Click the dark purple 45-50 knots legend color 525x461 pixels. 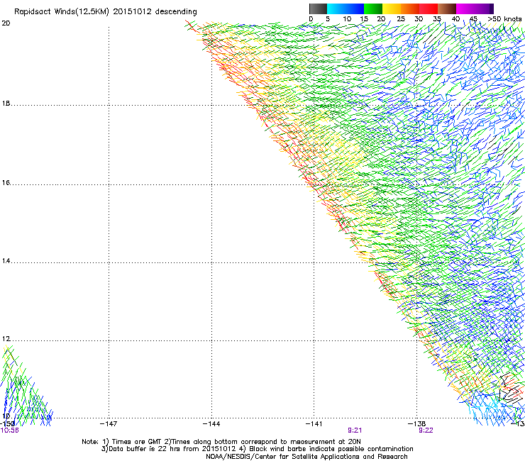[x=484, y=9]
